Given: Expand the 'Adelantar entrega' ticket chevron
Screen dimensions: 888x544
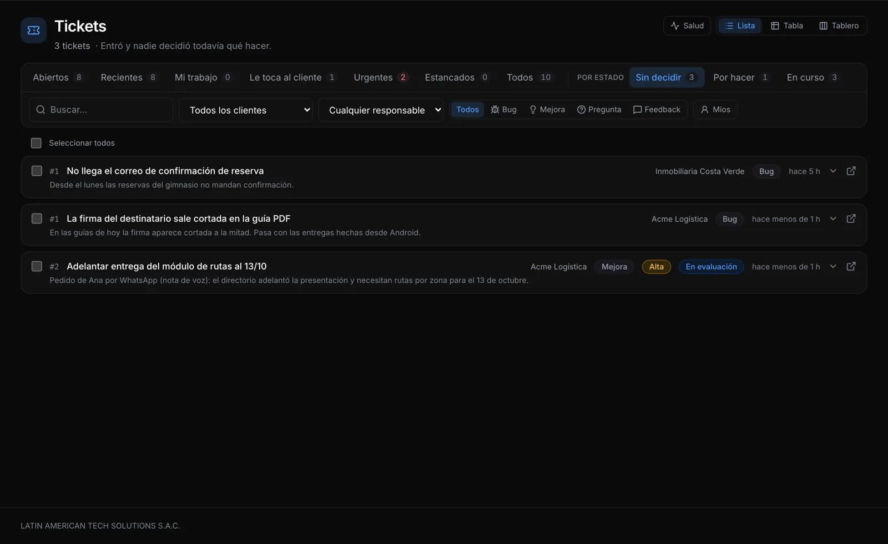Looking at the screenshot, I should click(x=833, y=266).
